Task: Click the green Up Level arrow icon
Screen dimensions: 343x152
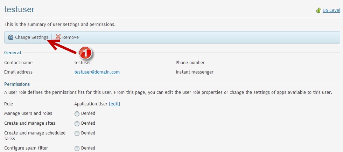Action: tap(318, 10)
